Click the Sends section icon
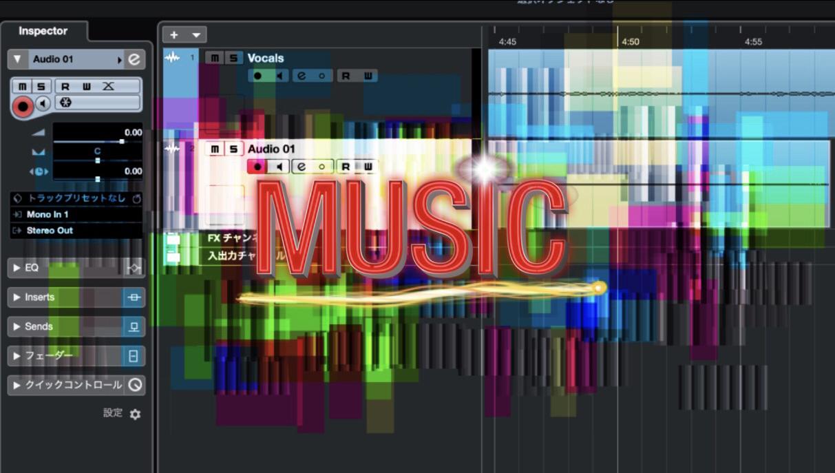This screenshot has height=473, width=835. tap(134, 326)
